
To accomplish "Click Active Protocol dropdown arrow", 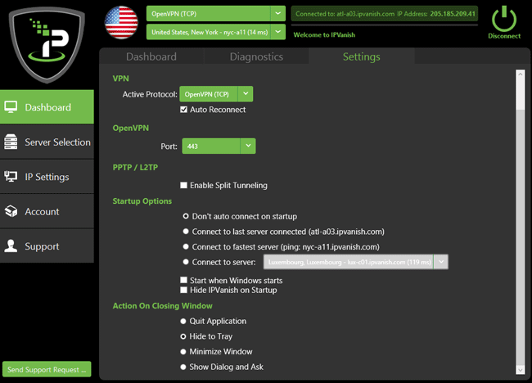I will [246, 94].
